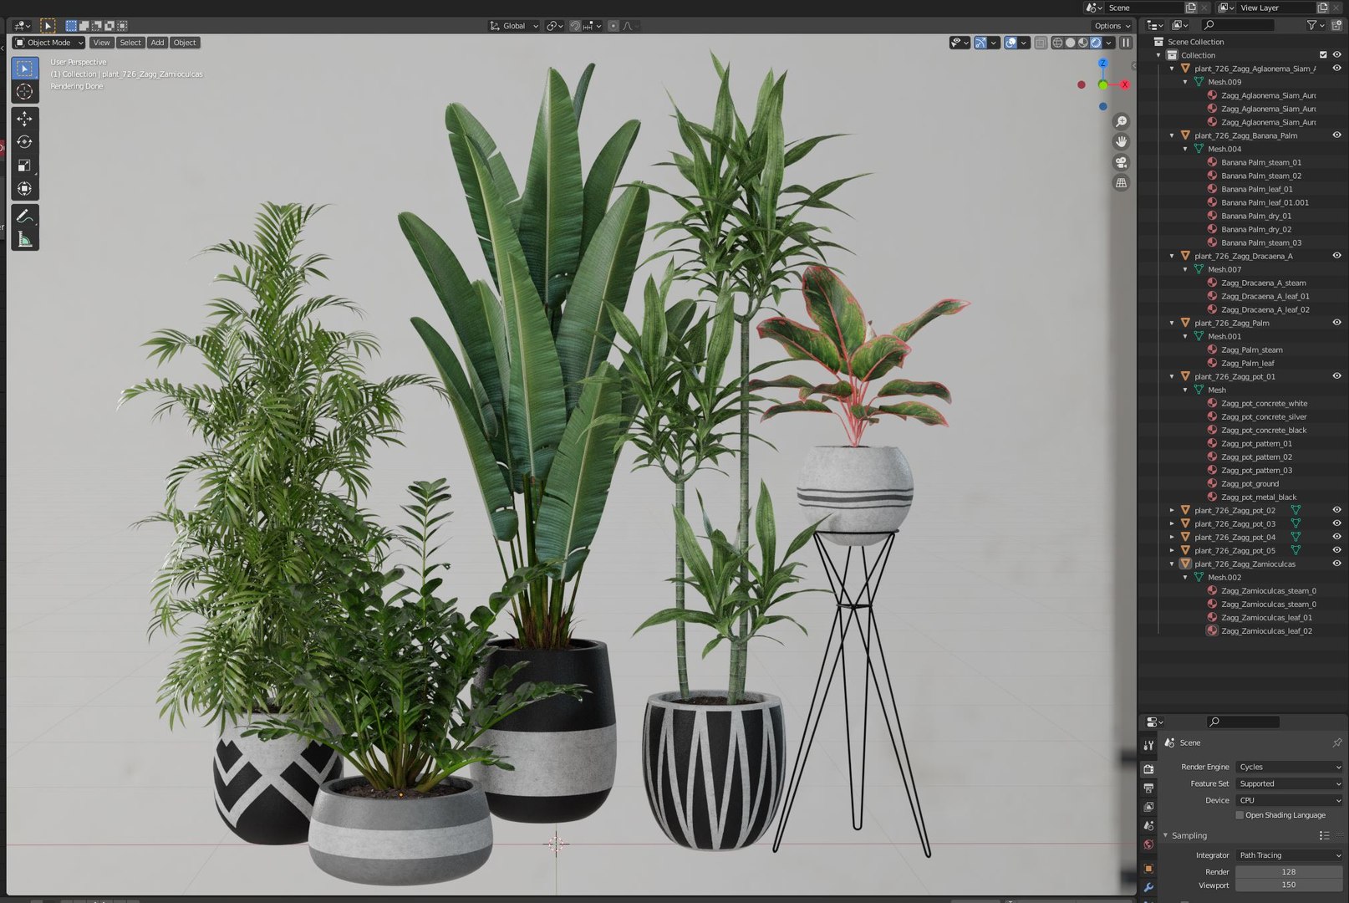Select the Cursor tool in the toolbar
This screenshot has height=903, width=1349.
[x=24, y=92]
